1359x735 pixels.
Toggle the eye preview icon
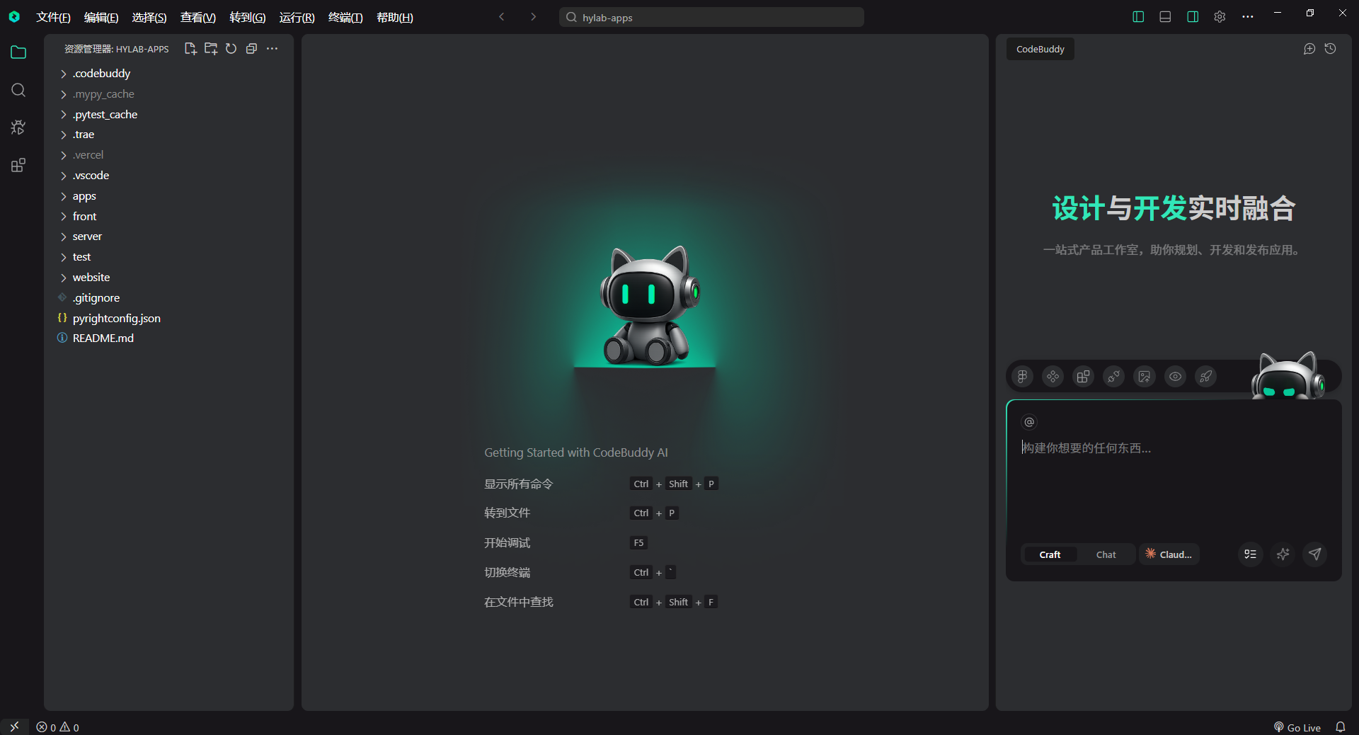point(1176,377)
